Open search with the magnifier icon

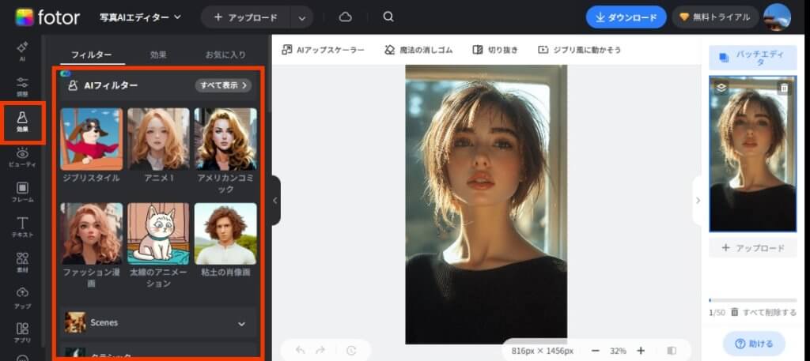(x=388, y=17)
